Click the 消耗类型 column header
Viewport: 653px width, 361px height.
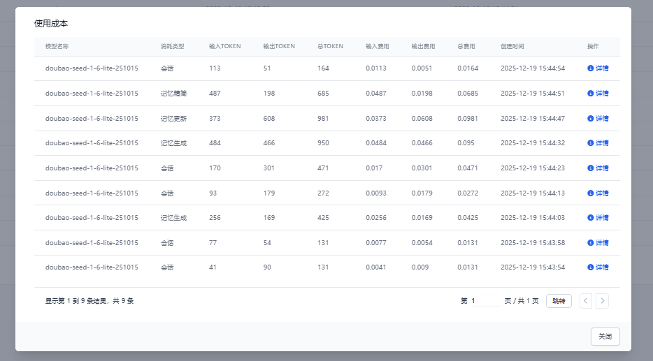[173, 46]
